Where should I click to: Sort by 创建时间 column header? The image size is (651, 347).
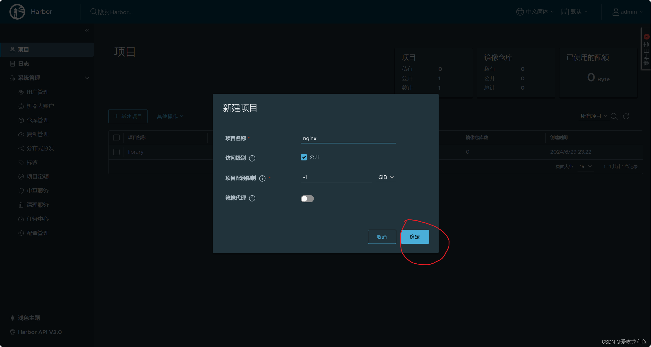(x=559, y=137)
